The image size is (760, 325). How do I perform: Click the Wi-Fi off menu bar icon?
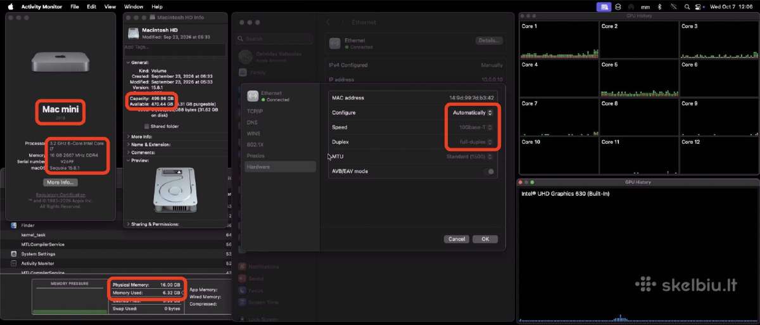[x=673, y=6]
